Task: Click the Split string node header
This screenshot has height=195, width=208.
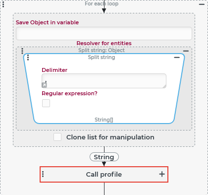Action: click(102, 57)
